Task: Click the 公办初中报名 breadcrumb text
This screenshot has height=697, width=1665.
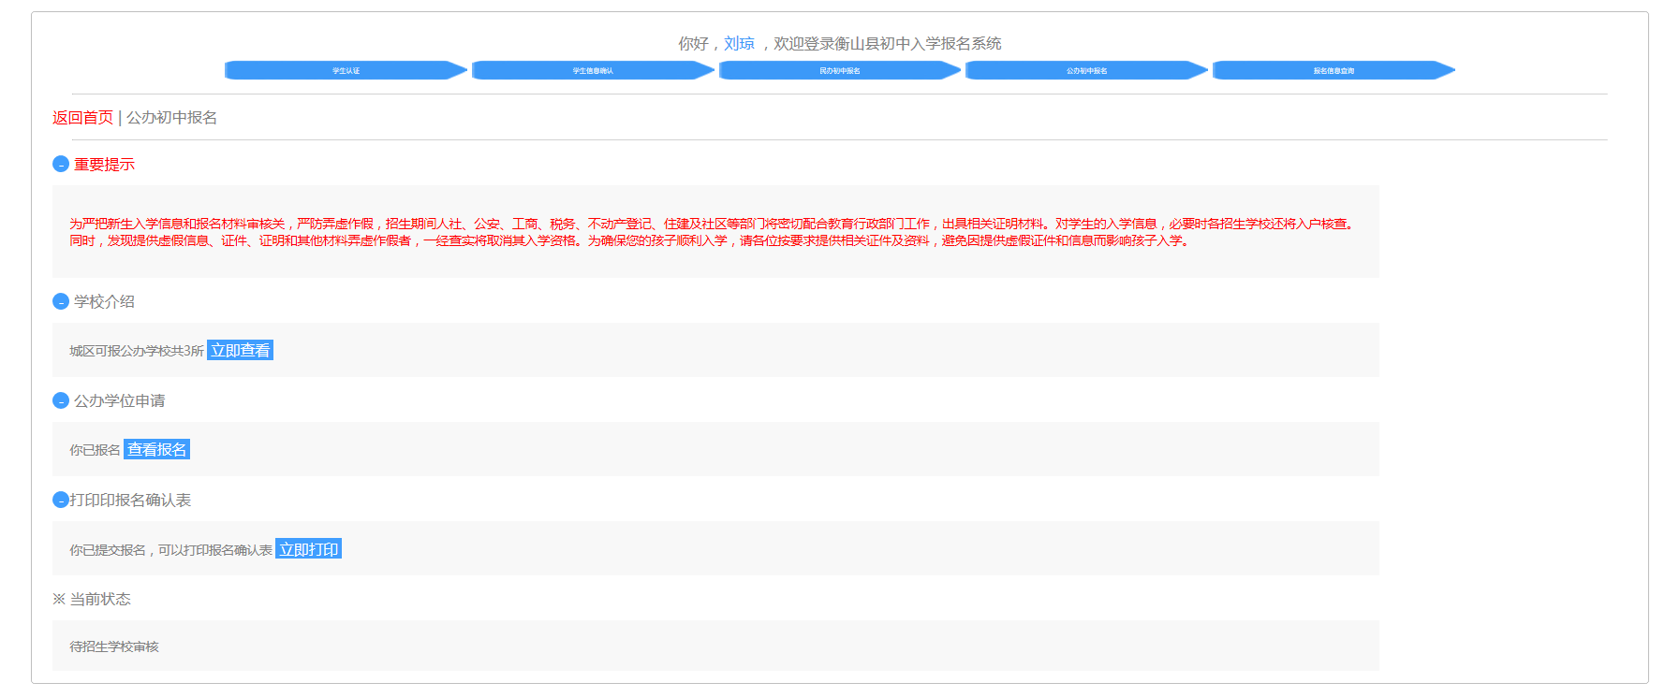Action: (172, 118)
